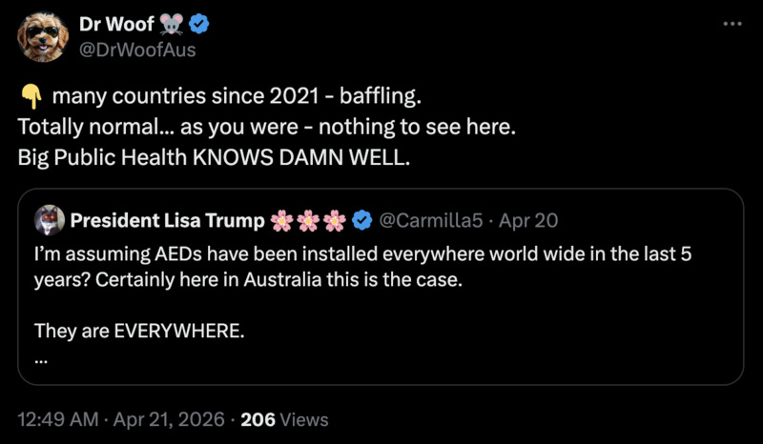763x444 pixels.
Task: Open Dr Woof's dog profile picture
Action: point(43,37)
